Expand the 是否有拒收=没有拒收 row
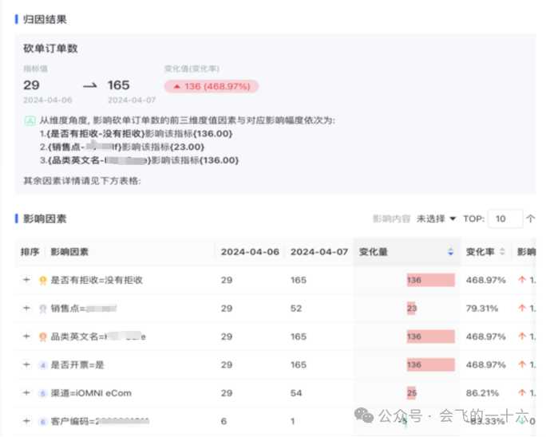Screen dimensions: 546x437 point(26,280)
